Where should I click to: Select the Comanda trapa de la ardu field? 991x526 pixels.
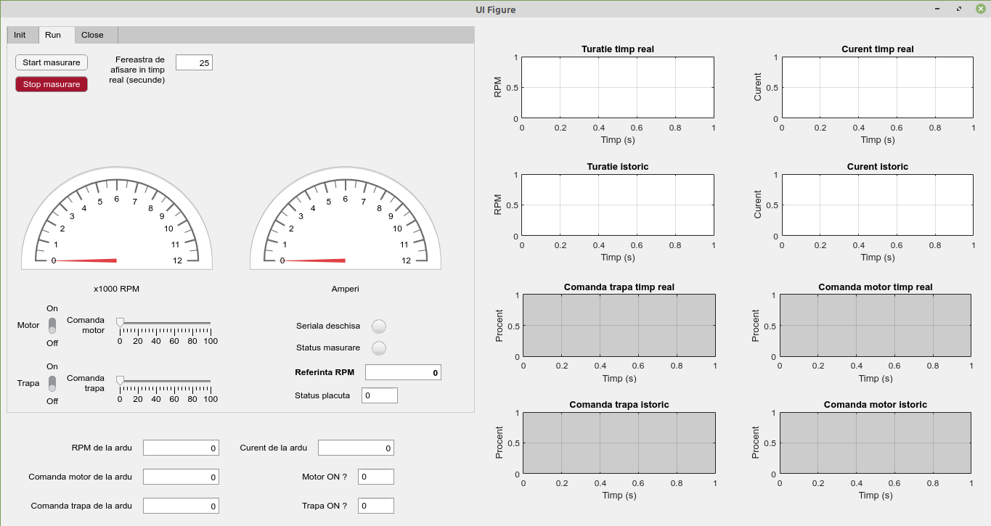181,506
